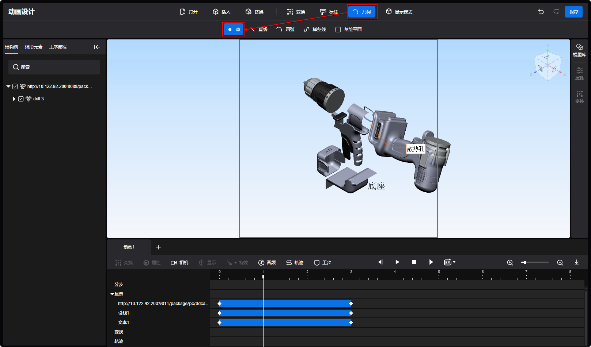Zoom out on the timeline

click(560, 262)
